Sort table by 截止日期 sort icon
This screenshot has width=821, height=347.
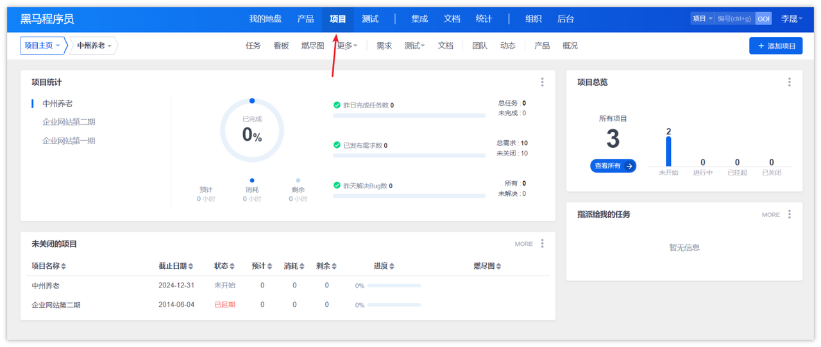[x=190, y=266]
